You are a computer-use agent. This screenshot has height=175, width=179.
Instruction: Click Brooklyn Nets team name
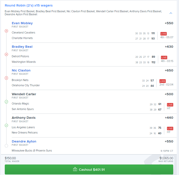tap(20, 80)
